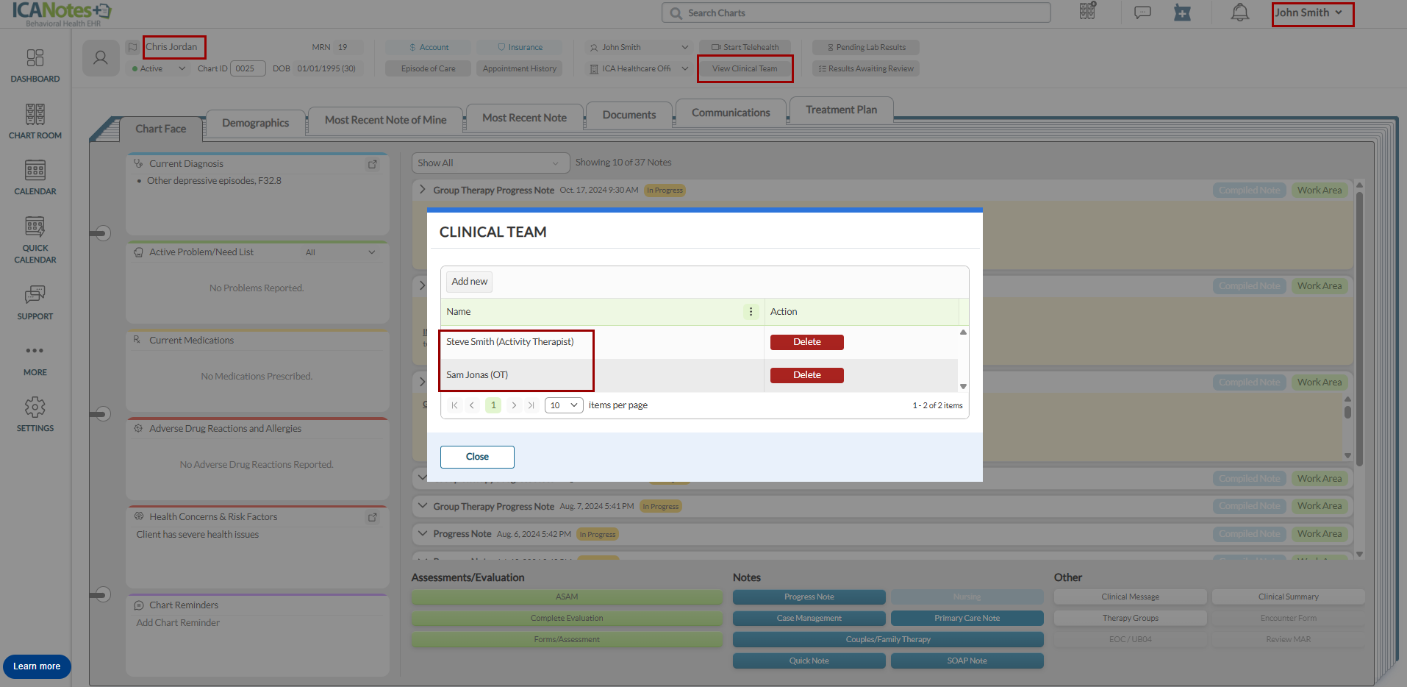Close the Clinical Team dialog

click(x=477, y=457)
